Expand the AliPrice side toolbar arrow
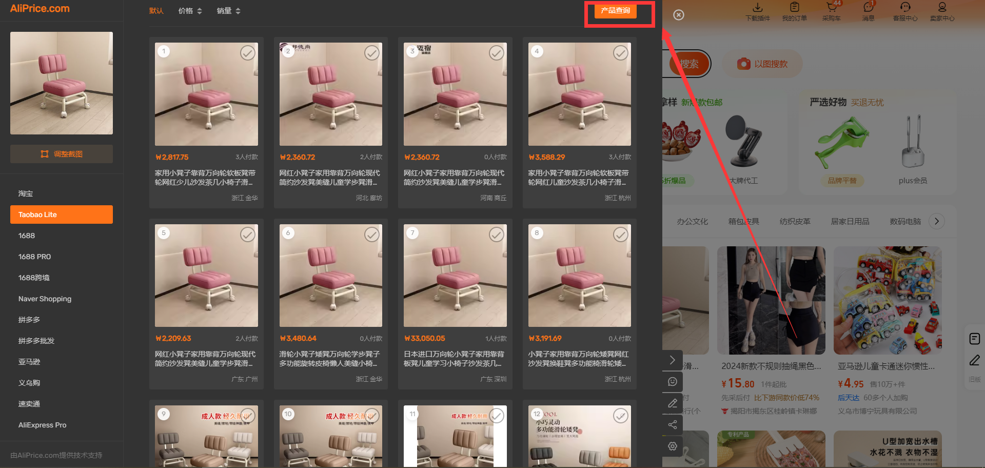 coord(673,360)
